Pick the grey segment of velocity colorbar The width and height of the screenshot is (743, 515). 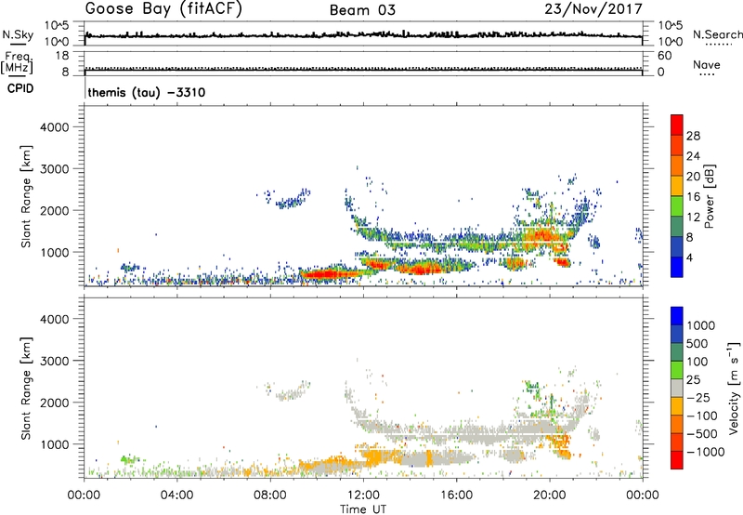coord(677,389)
